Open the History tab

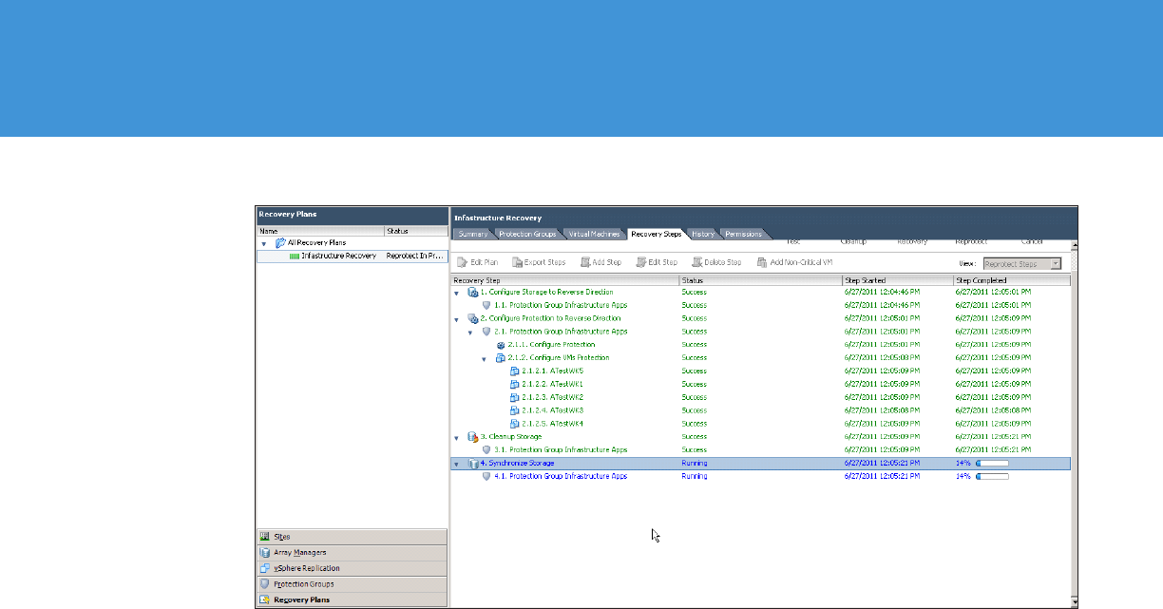(703, 234)
